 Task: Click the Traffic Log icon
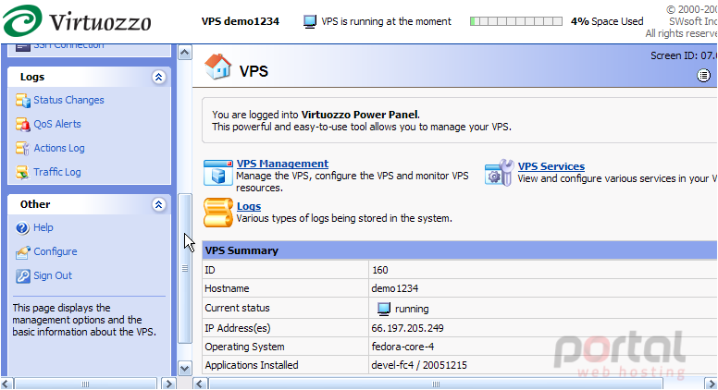[x=23, y=172]
